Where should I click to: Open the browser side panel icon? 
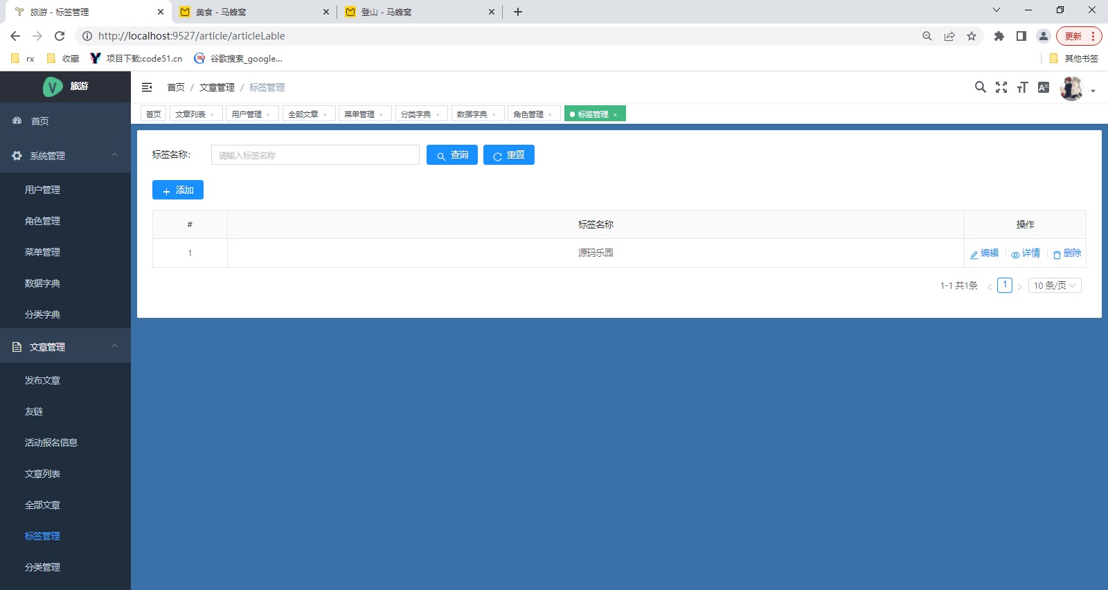(x=1021, y=36)
